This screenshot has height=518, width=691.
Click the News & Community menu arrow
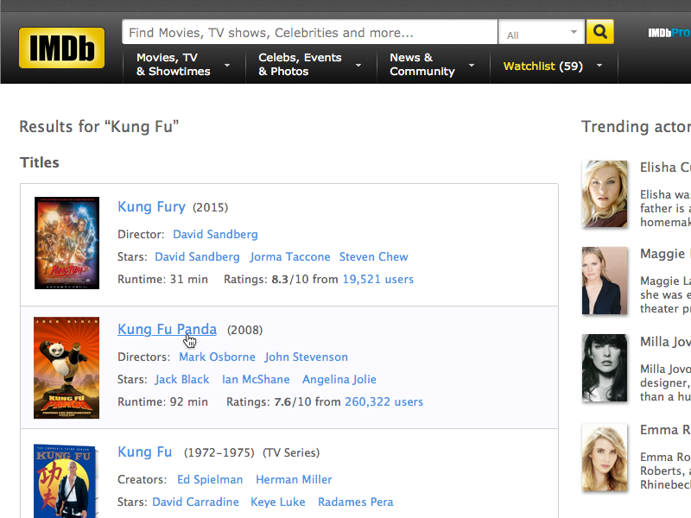pos(472,66)
